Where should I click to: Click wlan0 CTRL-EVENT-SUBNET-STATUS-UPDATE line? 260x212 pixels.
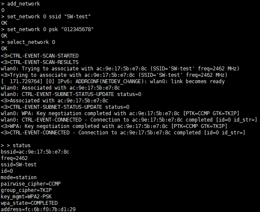coord(71,94)
